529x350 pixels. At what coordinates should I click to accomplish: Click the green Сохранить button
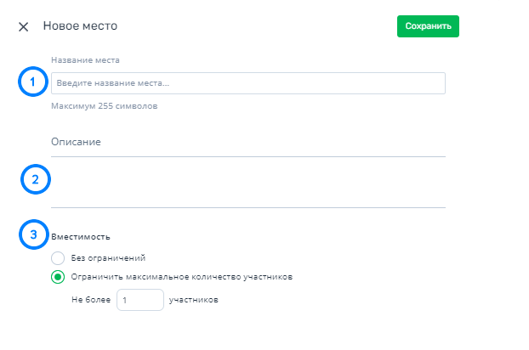(x=428, y=26)
